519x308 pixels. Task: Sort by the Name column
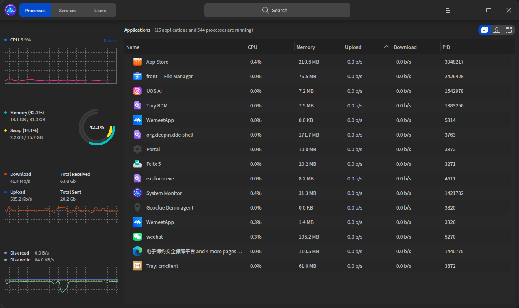coord(185,47)
